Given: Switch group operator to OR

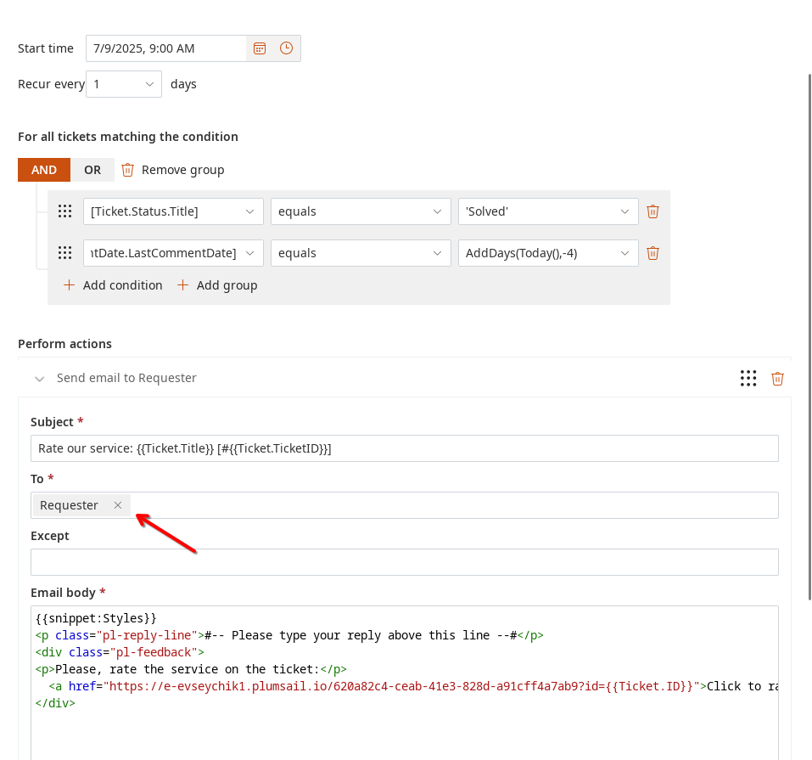Looking at the screenshot, I should tap(92, 170).
